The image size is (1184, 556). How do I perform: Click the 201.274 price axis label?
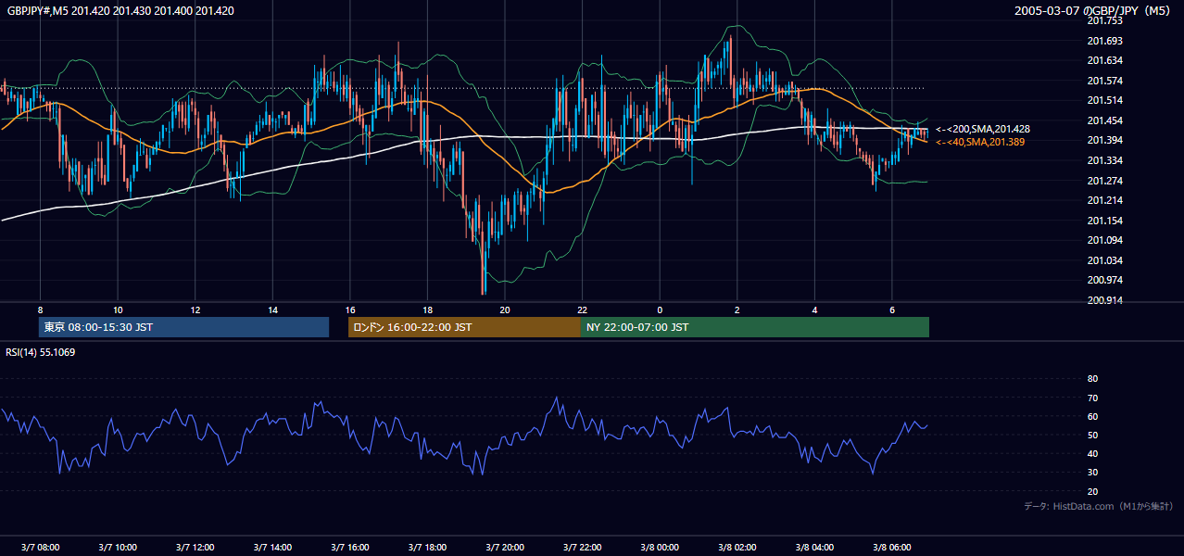coord(1104,181)
